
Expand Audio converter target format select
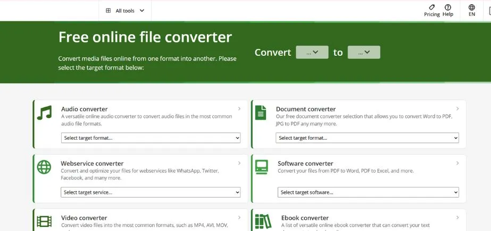[151, 138]
